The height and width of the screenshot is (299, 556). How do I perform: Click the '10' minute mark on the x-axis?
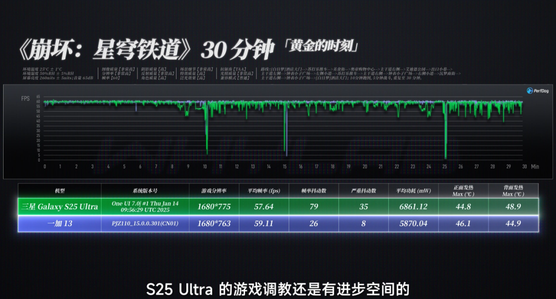pyautogui.click(x=204, y=167)
